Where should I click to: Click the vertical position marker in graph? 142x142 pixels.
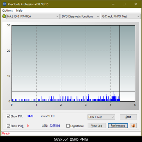click(x=120, y=63)
